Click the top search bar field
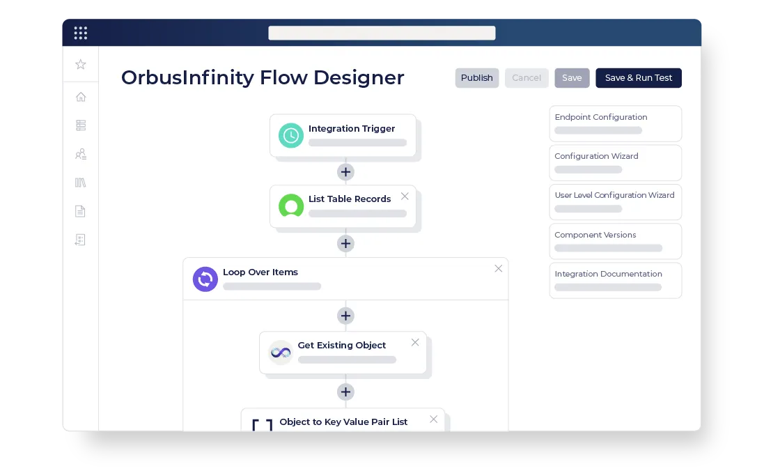The height and width of the screenshot is (471, 764). point(382,33)
